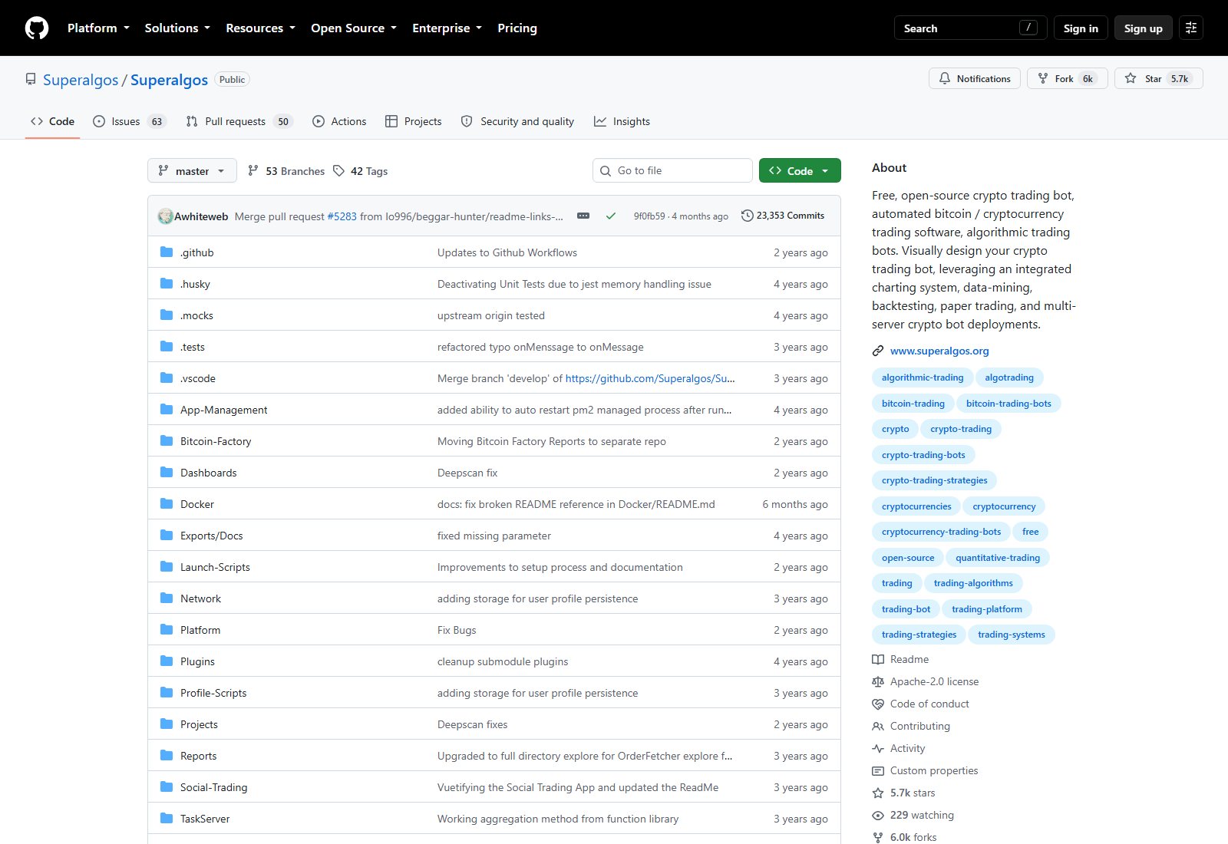Click the Bitcoin-Factory folder icon
Image resolution: width=1228 pixels, height=844 pixels.
(x=167, y=440)
